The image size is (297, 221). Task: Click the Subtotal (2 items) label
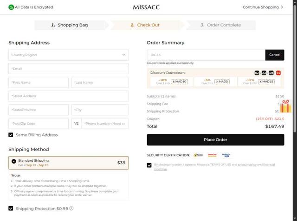click(x=161, y=96)
